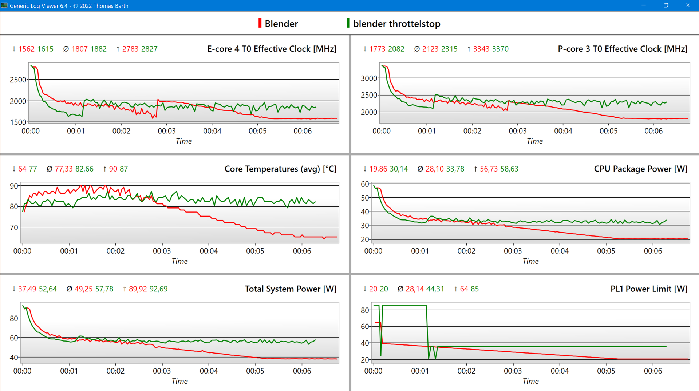Restore down the log viewer window
This screenshot has width=699, height=391.
pyautogui.click(x=666, y=5)
